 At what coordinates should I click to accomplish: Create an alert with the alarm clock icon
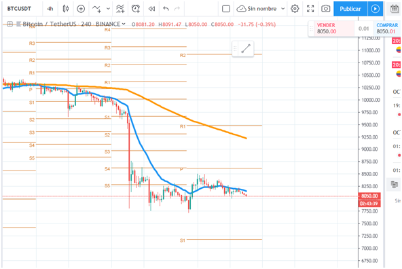[x=136, y=9]
